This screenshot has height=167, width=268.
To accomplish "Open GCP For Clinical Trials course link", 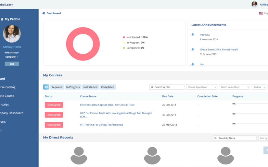I will (x=116, y=115).
